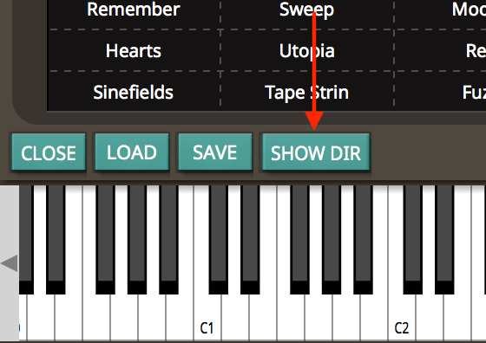
Task: Play the C2 white key
Action: tap(401, 319)
